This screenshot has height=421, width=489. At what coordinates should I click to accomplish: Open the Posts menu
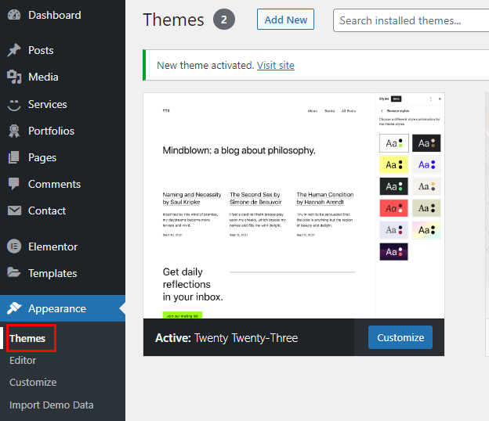point(63,50)
